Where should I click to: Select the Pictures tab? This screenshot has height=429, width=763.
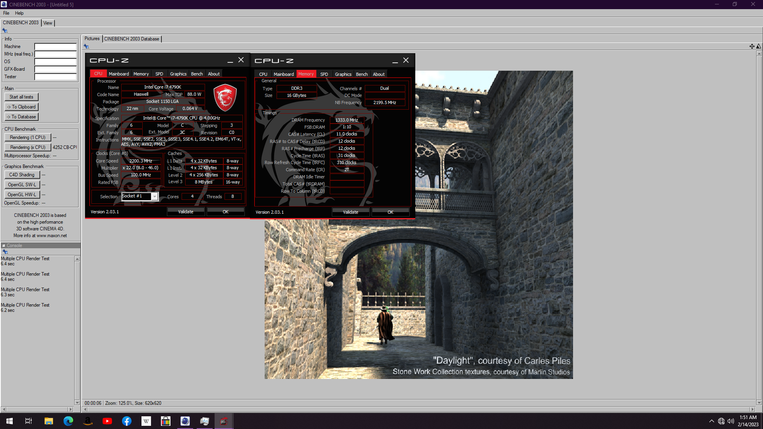[x=92, y=39]
